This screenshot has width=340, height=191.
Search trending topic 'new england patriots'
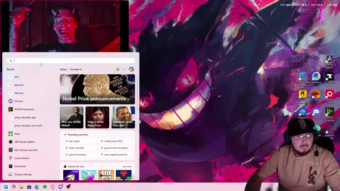pos(115,155)
